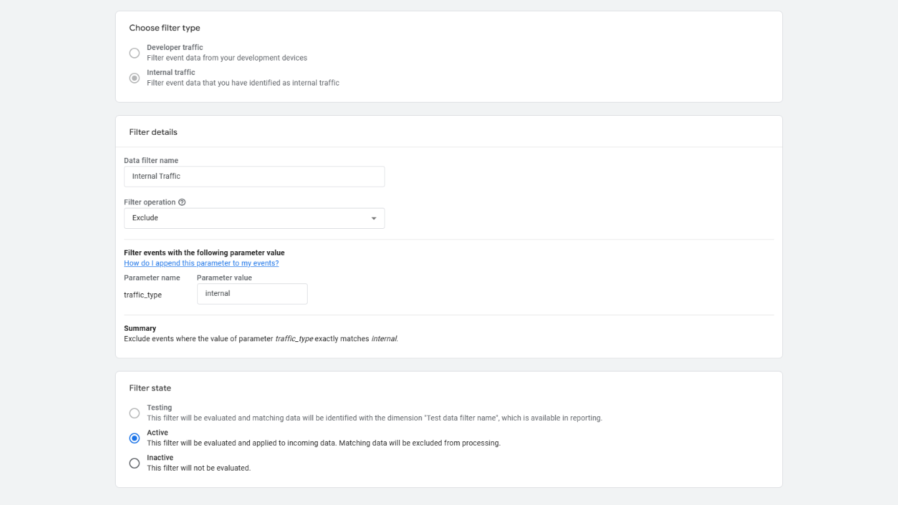Edit the Parameter value showing internal
898x505 pixels.
click(x=252, y=293)
